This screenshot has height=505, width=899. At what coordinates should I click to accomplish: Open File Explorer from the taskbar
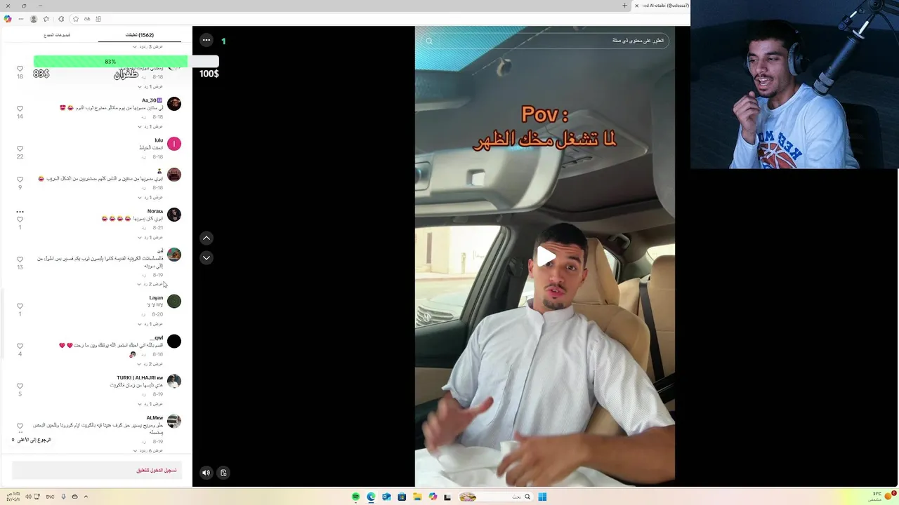pyautogui.click(x=417, y=497)
